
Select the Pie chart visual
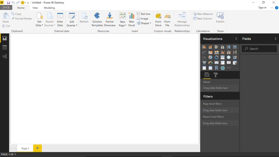click(x=210, y=57)
